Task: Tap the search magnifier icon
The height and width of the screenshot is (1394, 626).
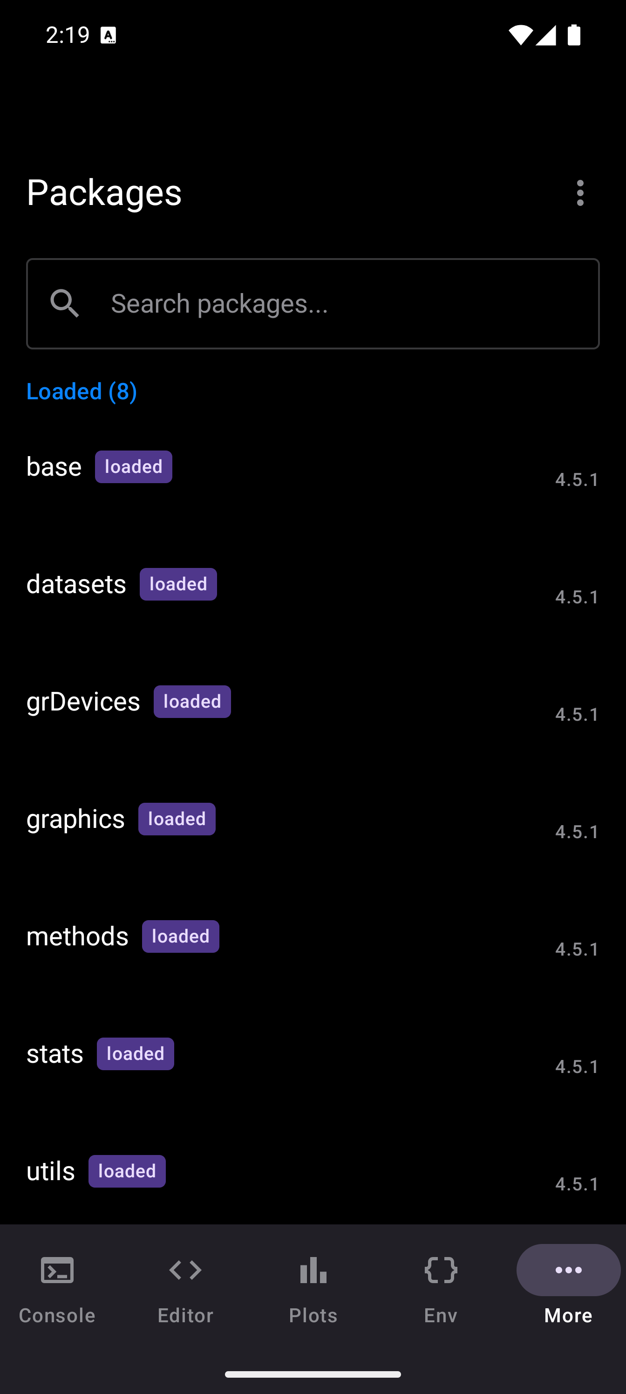Action: 64,303
